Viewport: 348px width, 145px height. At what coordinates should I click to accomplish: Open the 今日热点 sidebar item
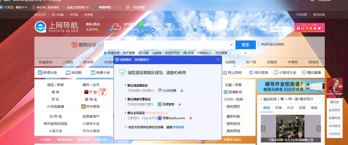click(x=335, y=134)
